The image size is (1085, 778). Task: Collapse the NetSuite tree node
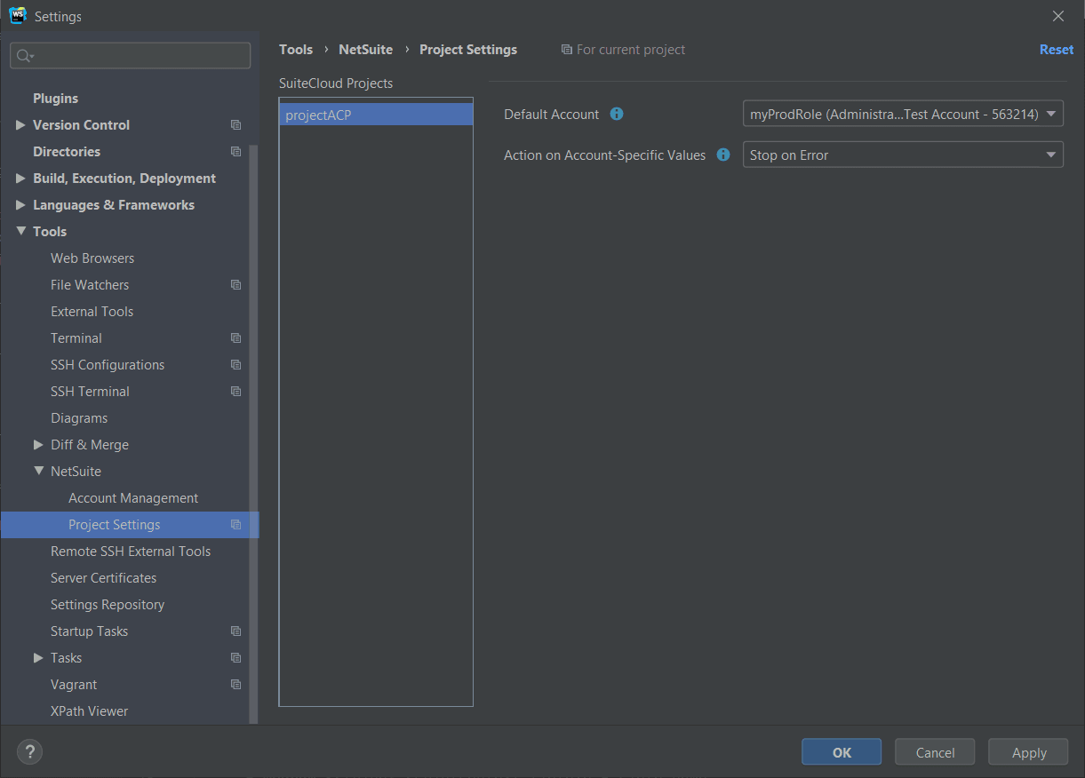pyautogui.click(x=38, y=472)
